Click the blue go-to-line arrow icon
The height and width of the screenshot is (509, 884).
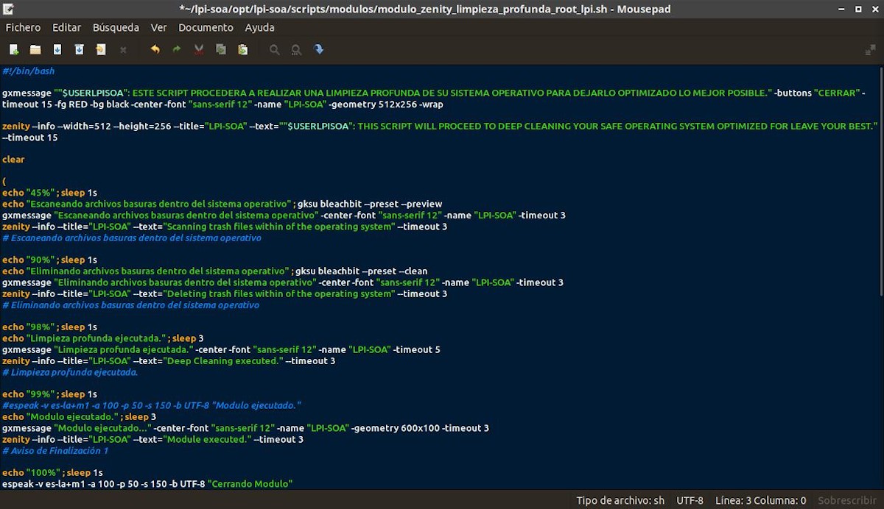(318, 50)
